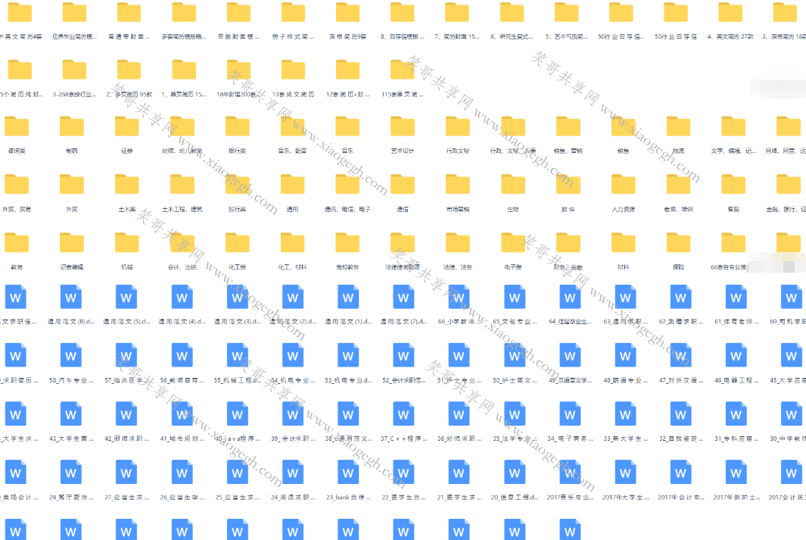Open the 咨询类 folder
Image resolution: width=806 pixels, height=540 pixels.
coord(17,126)
